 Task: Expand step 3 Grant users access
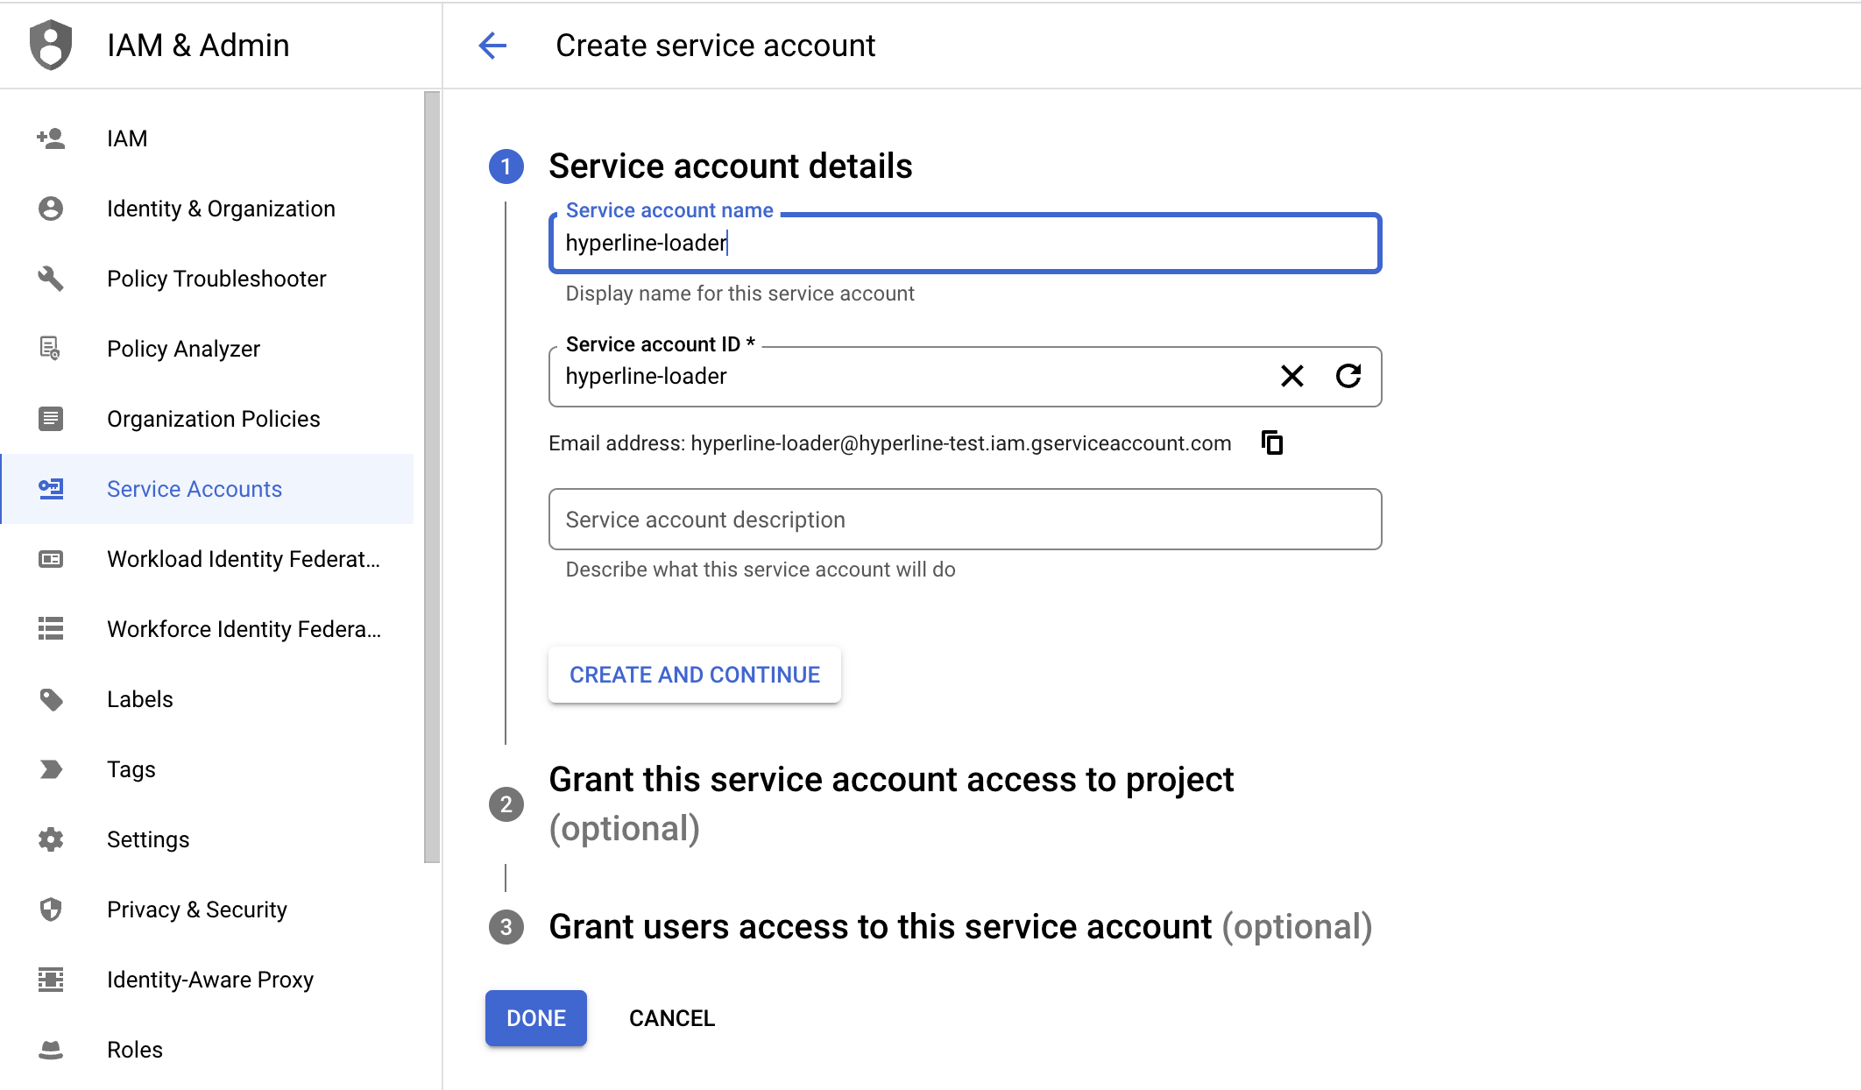879,927
